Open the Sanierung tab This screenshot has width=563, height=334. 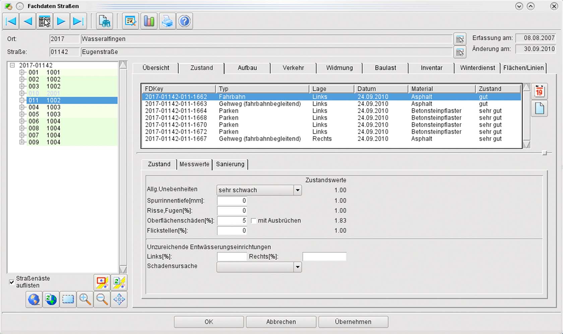230,164
